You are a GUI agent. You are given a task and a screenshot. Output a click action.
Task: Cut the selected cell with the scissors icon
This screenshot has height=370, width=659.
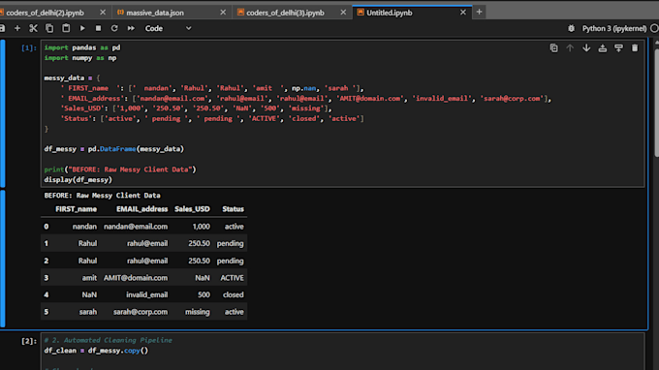pos(33,28)
